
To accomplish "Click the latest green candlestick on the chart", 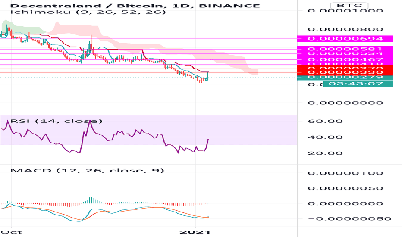I will [207, 76].
